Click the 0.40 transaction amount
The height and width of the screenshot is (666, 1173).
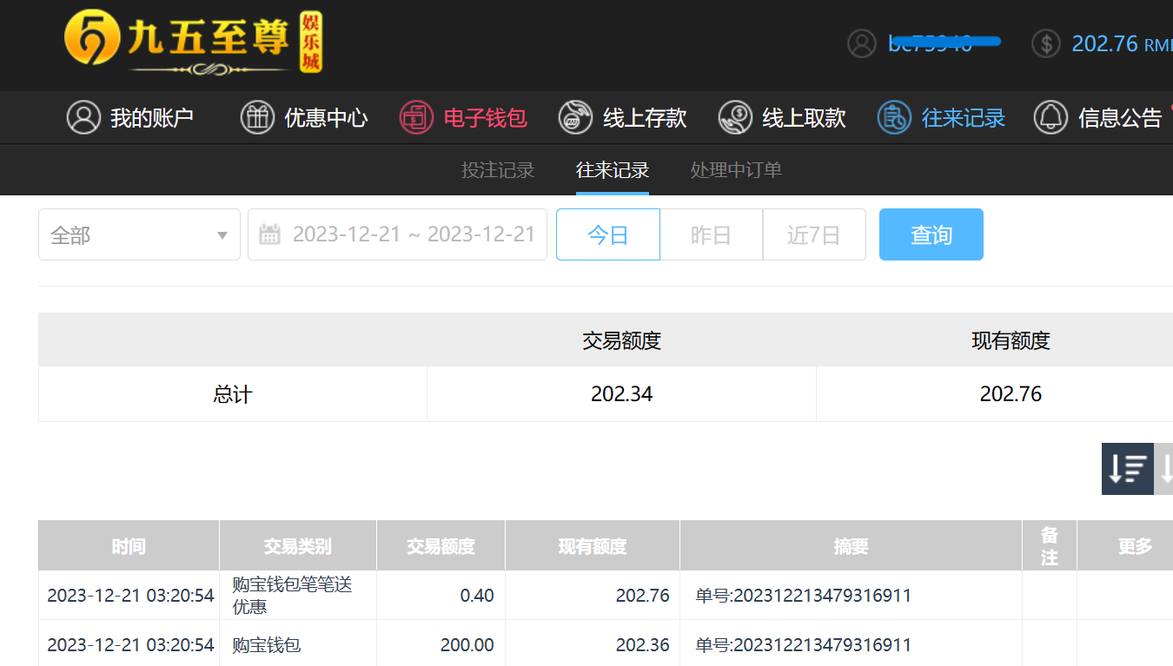[x=477, y=596]
